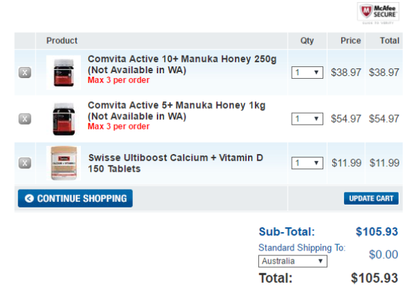Click the Total column header
411x293 pixels.
click(390, 40)
